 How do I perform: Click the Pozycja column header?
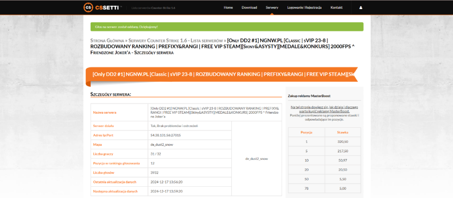306,132
